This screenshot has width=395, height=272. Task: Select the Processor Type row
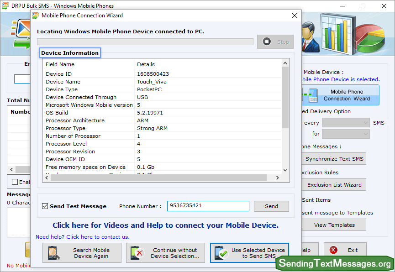click(x=162, y=128)
